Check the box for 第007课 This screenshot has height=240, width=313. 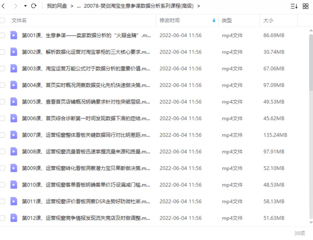2,135
